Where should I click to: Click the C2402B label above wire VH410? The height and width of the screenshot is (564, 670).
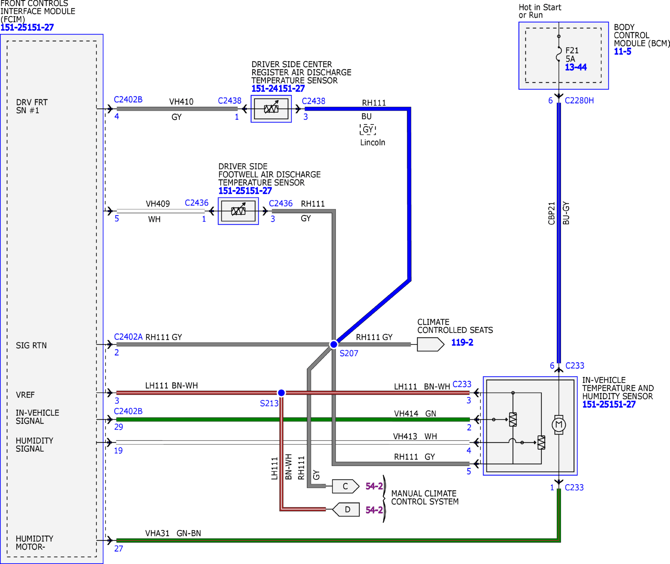tap(128, 99)
